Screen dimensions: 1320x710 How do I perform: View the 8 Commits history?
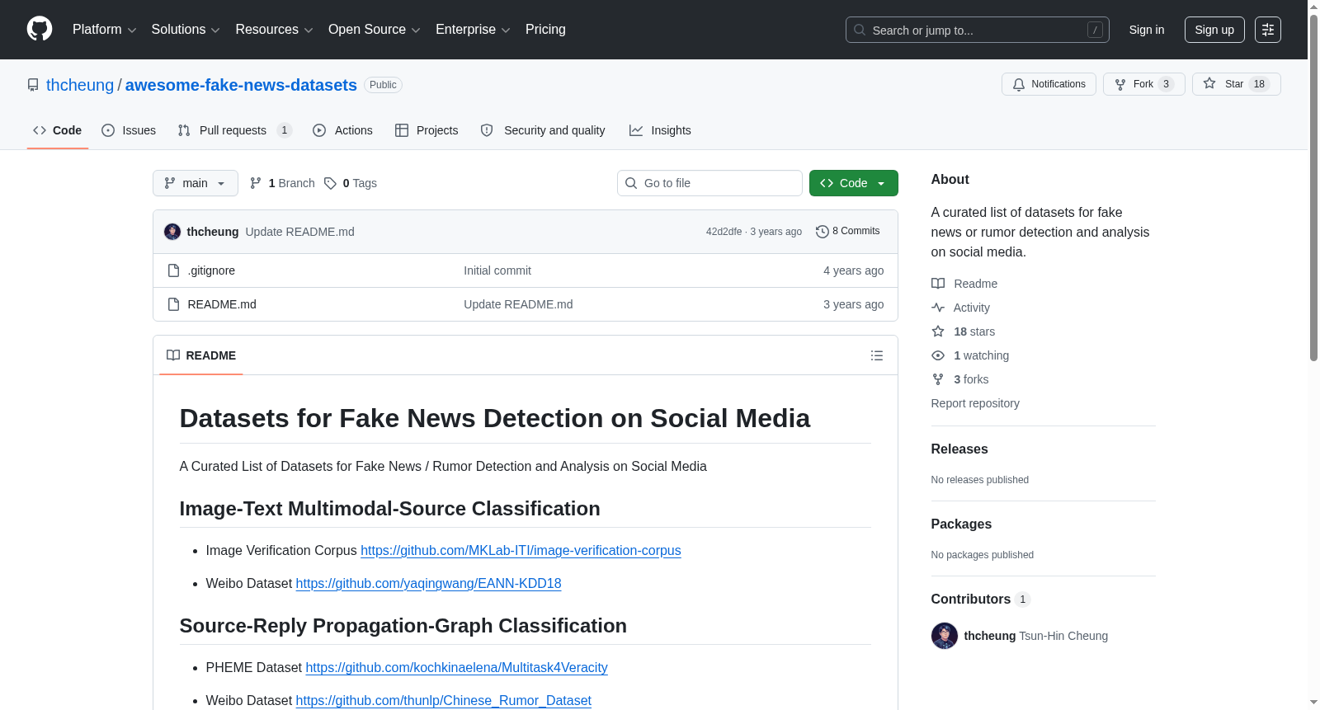848,232
